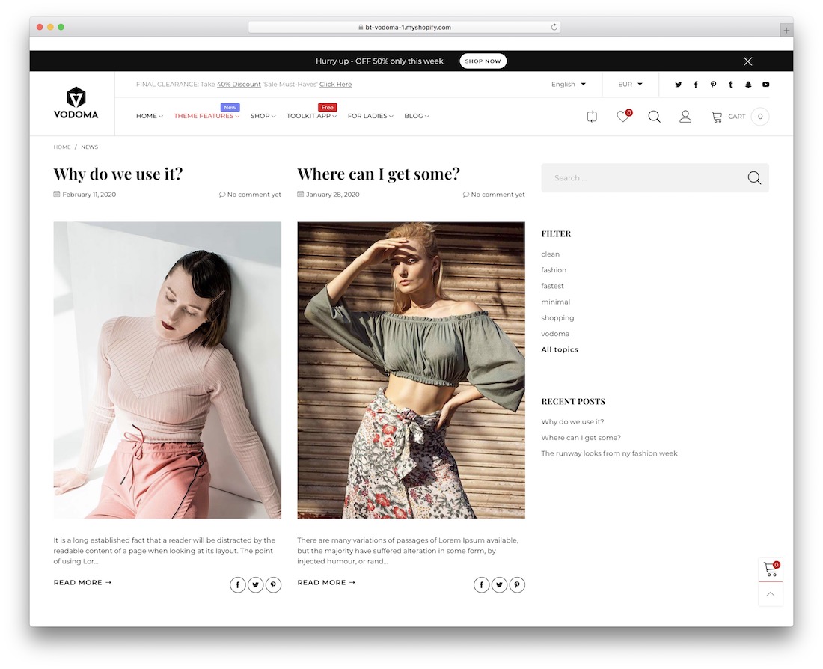The image size is (823, 669).
Task: Click Read More under first post
Action: [82, 582]
